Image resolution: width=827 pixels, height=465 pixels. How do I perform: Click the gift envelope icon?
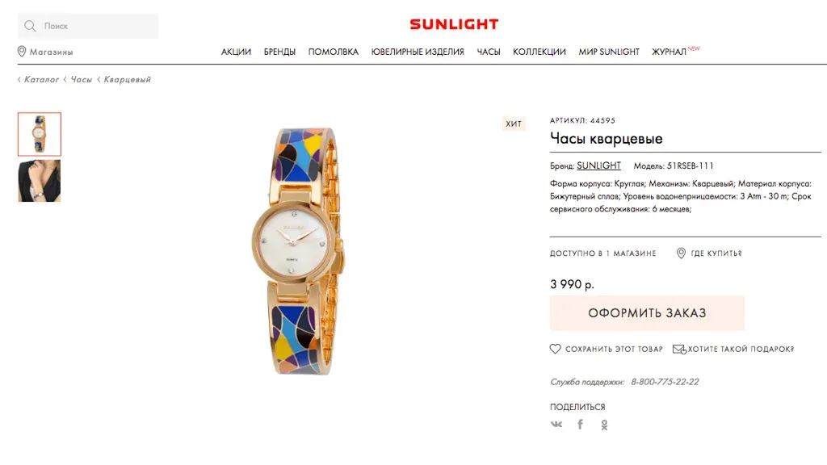pos(679,349)
